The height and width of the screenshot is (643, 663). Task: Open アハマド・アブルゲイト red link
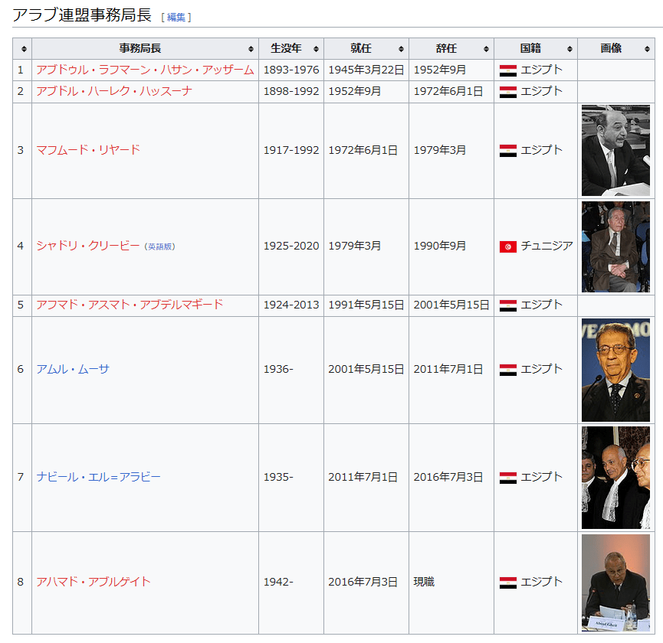[x=94, y=582]
